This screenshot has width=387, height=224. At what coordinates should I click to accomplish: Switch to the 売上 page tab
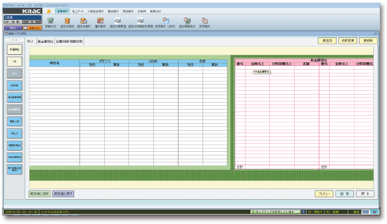tap(30, 41)
